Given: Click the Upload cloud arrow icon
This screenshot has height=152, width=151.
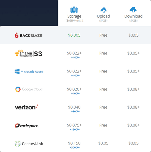Looking at the screenshot, I should [103, 10].
